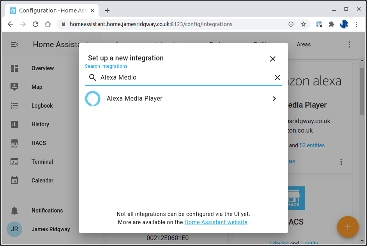Image resolution: width=367 pixels, height=246 pixels.
Task: Go to Logbook in sidebar
Action: click(x=42, y=106)
